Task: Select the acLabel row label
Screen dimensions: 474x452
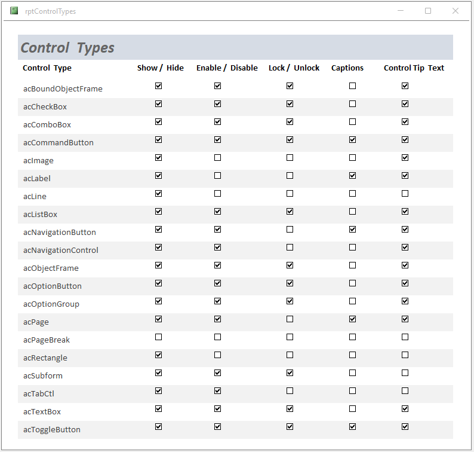Action: (x=37, y=178)
